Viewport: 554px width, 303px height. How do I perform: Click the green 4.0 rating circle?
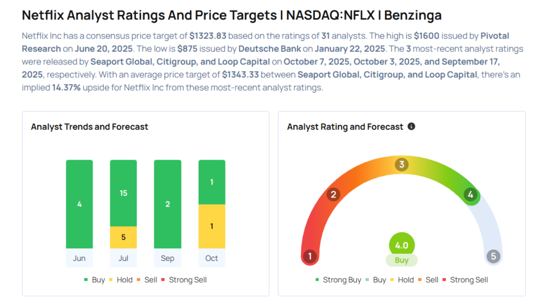tap(401, 245)
